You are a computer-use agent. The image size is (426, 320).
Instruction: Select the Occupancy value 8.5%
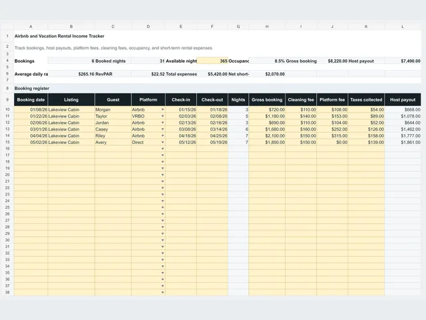click(267, 61)
